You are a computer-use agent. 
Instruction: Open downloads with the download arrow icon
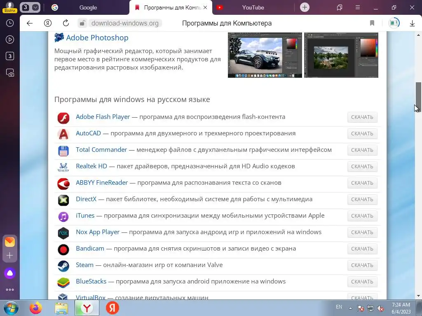(412, 23)
